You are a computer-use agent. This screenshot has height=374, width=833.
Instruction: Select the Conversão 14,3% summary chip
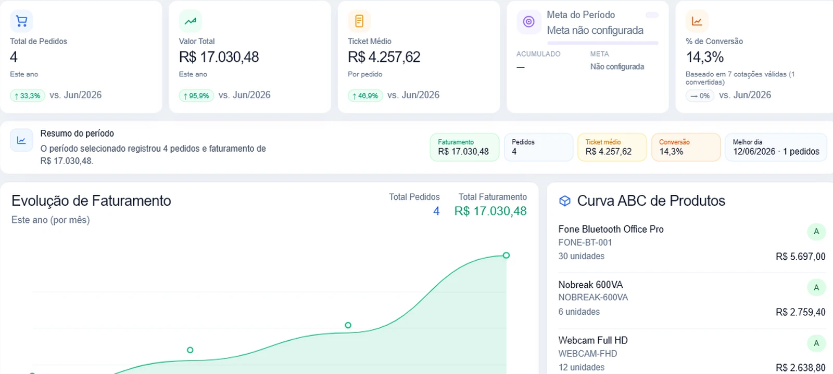pyautogui.click(x=686, y=147)
